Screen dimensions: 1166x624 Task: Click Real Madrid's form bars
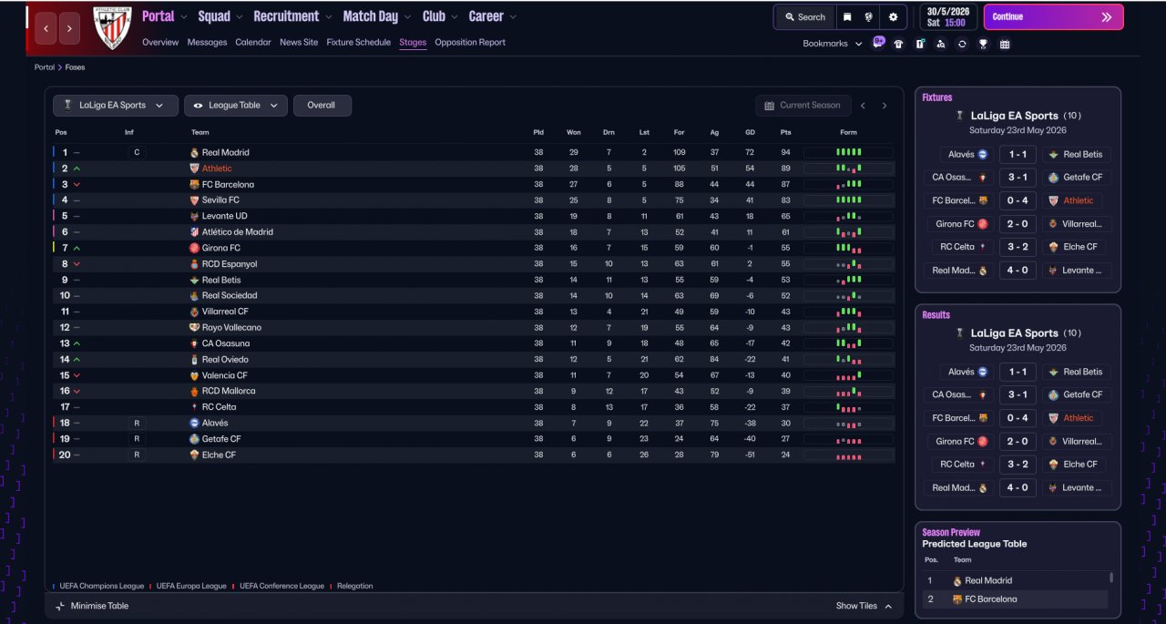tap(848, 152)
